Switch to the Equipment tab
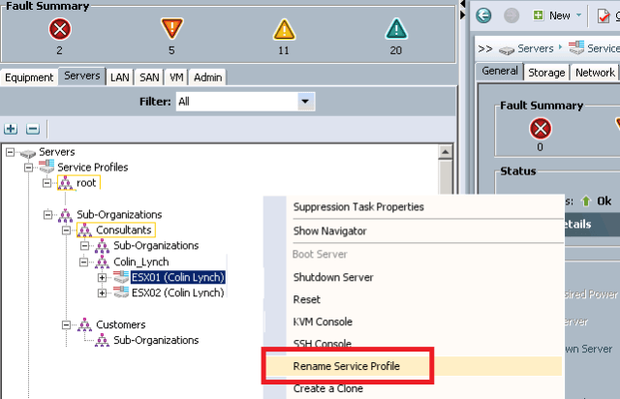Screen dimensions: 620x399 [29, 77]
